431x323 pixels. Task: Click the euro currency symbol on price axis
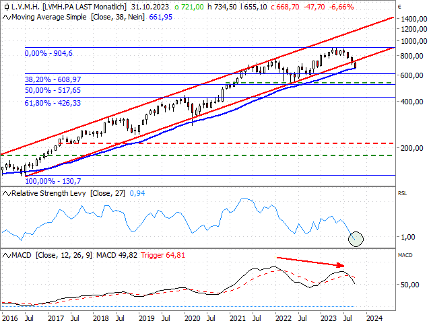point(399,7)
